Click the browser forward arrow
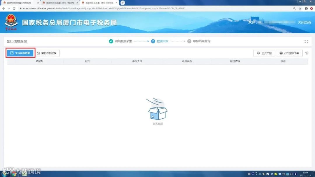 pyautogui.click(x=9, y=8)
